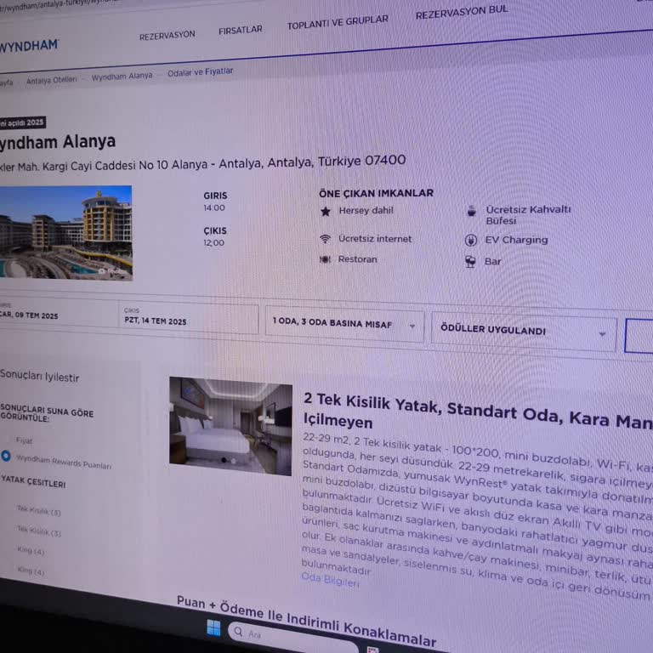Click the Windows Start button

[213, 627]
